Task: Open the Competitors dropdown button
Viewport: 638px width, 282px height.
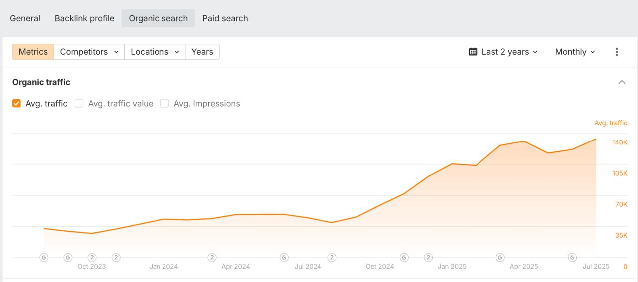Action: (89, 52)
